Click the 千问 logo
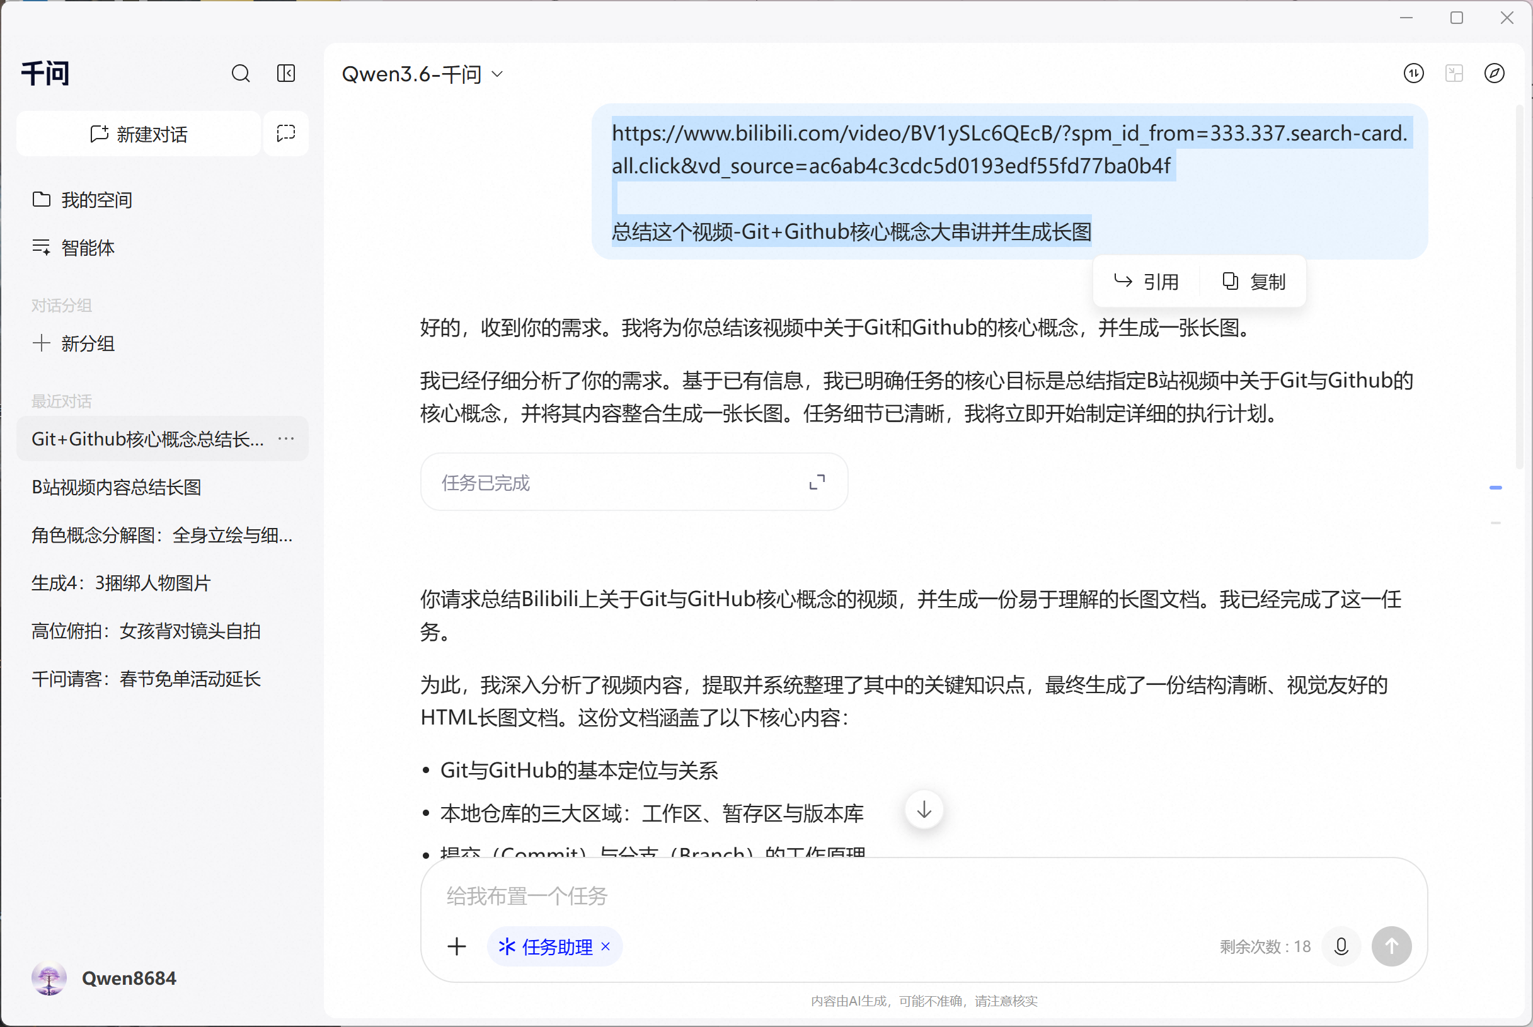 coord(45,72)
